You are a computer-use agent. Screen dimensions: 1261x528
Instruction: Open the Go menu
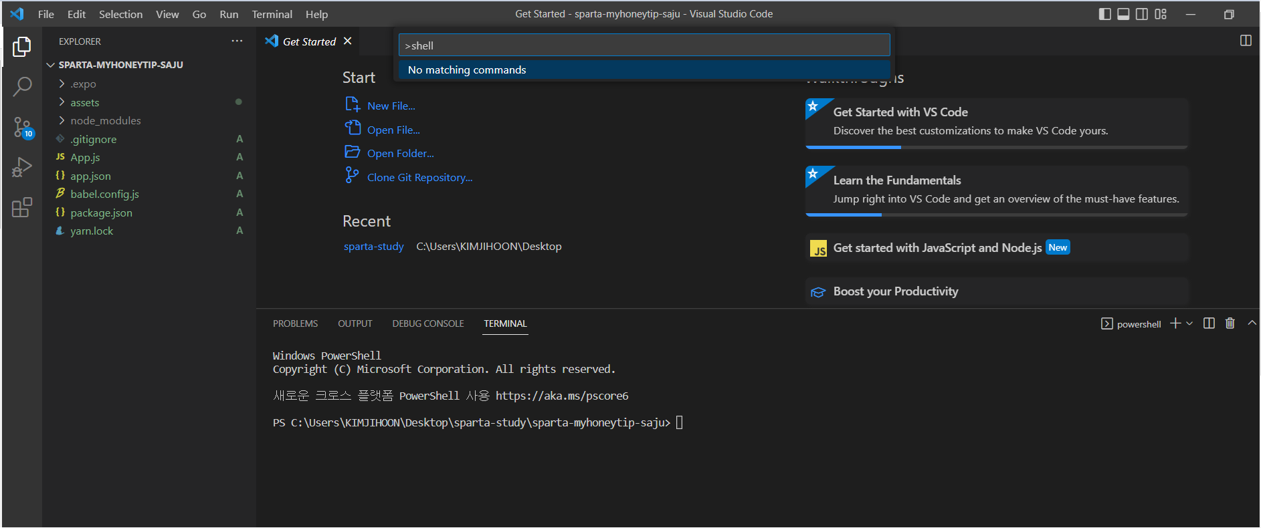[x=199, y=14]
